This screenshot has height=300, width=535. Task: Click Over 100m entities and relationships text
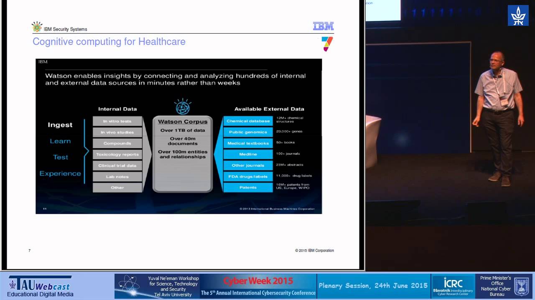click(x=183, y=155)
